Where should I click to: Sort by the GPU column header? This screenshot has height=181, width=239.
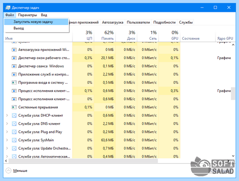pos(170,35)
